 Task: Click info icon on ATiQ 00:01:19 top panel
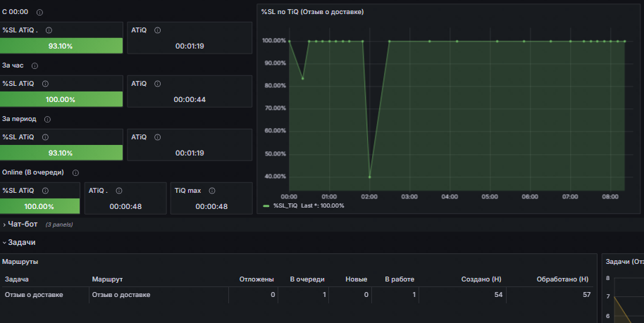(x=157, y=30)
